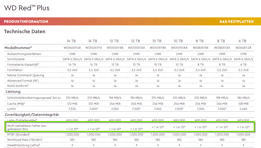Click the "Cache (MiB)" row label
Screen dimensions: 261x148
[x=16, y=104]
